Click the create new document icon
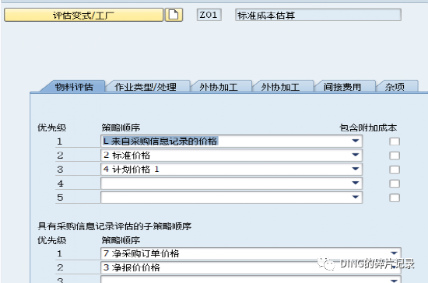The width and height of the screenshot is (428, 283). (174, 15)
